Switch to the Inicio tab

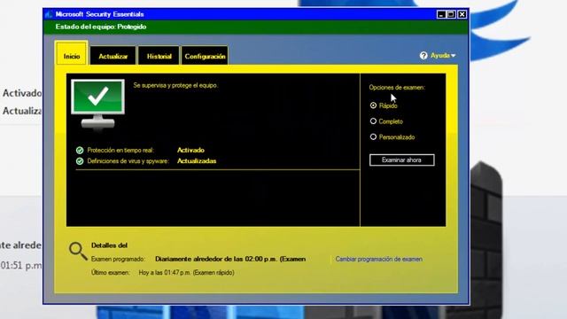(x=72, y=53)
